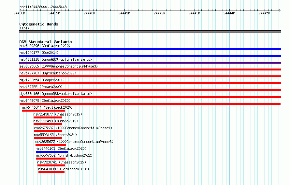Click the gray 11p14.3 cytogenetic band bar
290x185 pixels.
click(150, 32)
